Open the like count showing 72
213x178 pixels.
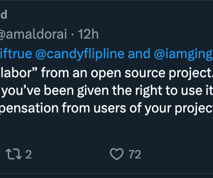click(135, 155)
